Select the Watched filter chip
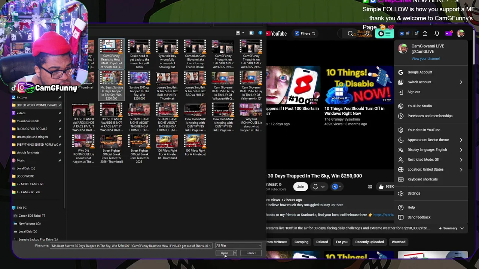This screenshot has width=479, height=269. (398, 242)
